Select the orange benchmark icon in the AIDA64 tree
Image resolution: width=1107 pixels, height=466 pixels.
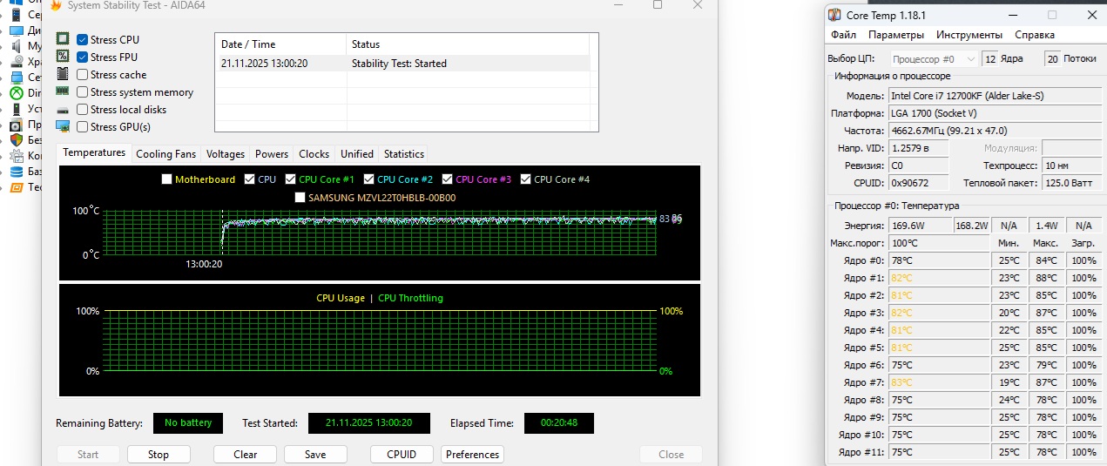(x=17, y=186)
